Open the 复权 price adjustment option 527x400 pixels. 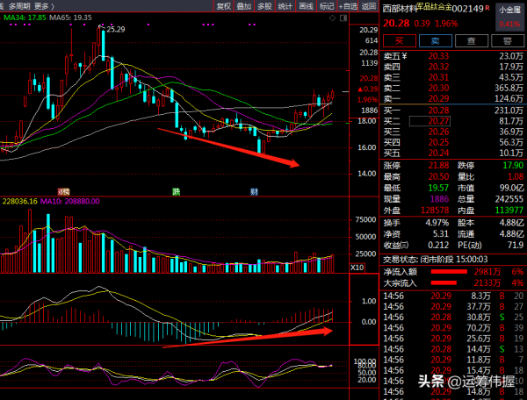[x=223, y=6]
